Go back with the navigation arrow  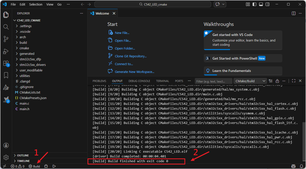click(83, 4)
